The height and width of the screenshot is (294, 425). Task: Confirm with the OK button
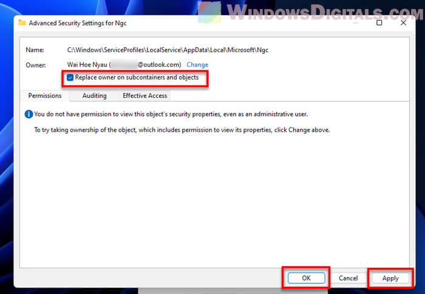click(x=306, y=278)
